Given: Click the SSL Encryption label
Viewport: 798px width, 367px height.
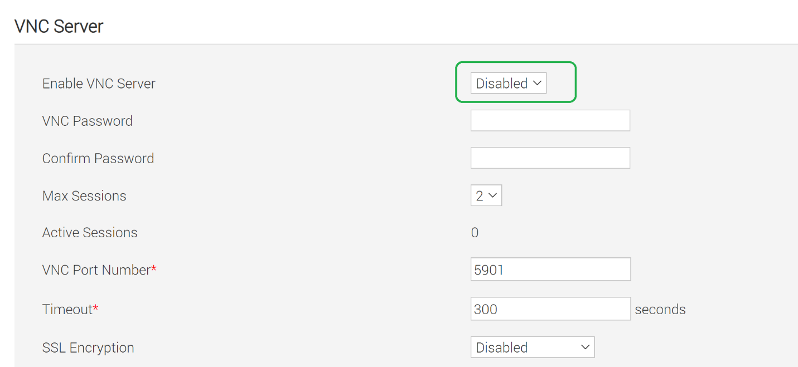Looking at the screenshot, I should coord(88,348).
